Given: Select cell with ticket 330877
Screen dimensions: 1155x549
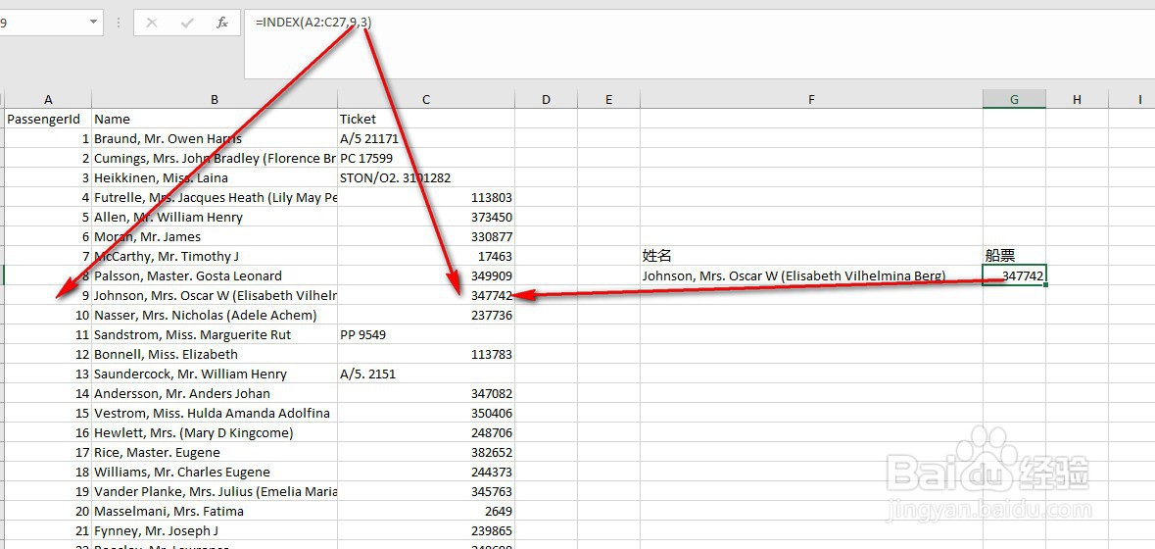Looking at the screenshot, I should [x=426, y=236].
